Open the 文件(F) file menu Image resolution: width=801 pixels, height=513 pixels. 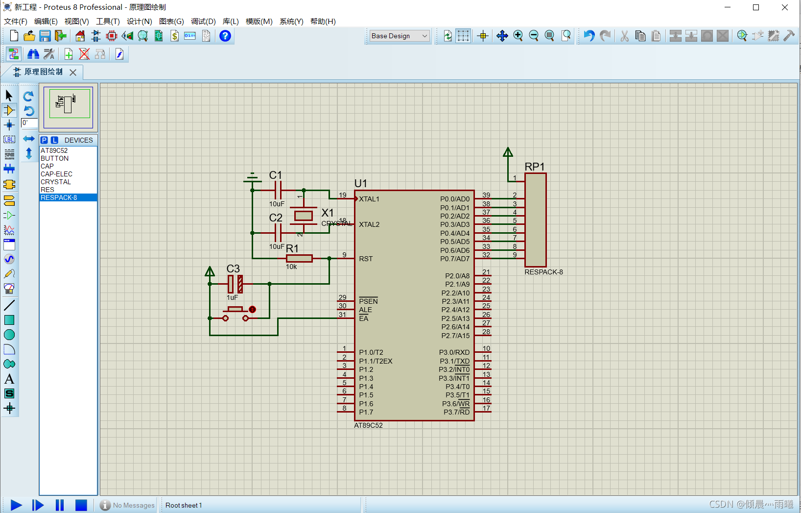point(16,22)
